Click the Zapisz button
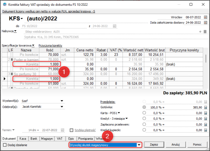Image resolution: width=210 pixels, height=151 pixels. [154, 145]
